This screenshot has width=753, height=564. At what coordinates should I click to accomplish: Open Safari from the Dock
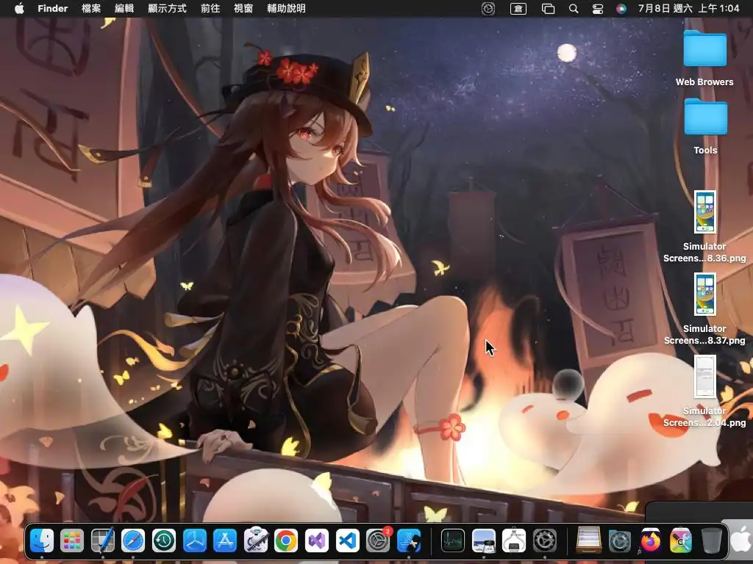point(133,540)
